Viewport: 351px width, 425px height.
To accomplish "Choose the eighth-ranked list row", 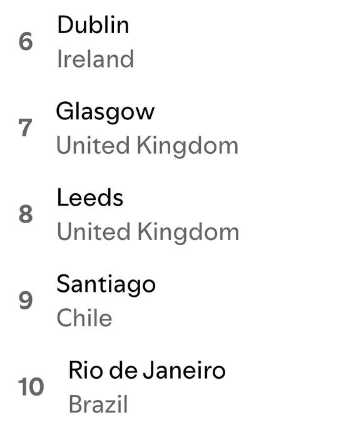I will click(175, 214).
